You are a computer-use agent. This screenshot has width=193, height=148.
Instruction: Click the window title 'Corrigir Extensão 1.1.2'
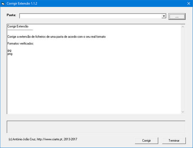click(x=22, y=3)
